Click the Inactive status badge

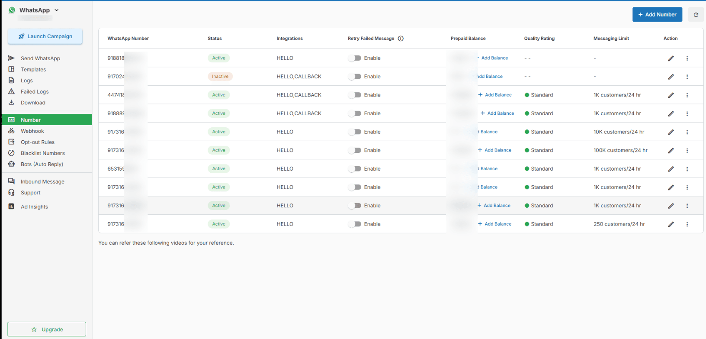220,77
